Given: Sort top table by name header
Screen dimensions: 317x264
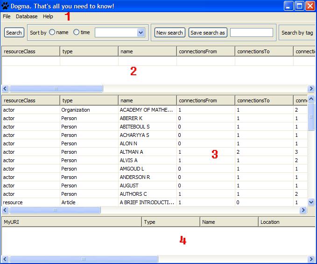Looking at the screenshot, I should coord(148,51).
